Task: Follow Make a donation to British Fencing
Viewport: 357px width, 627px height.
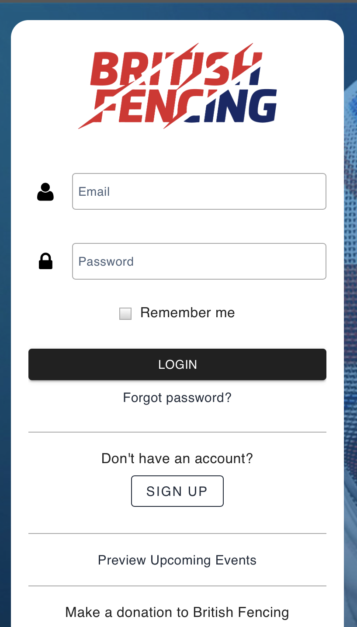Action: (x=177, y=613)
